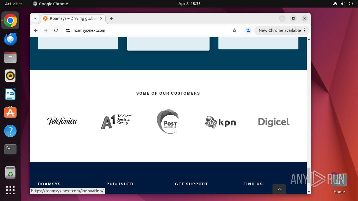Go back to the previous page
This screenshot has height=201, width=358.
click(x=36, y=30)
